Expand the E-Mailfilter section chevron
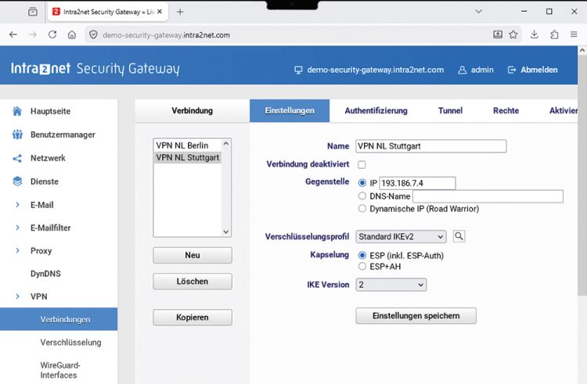 (x=17, y=228)
